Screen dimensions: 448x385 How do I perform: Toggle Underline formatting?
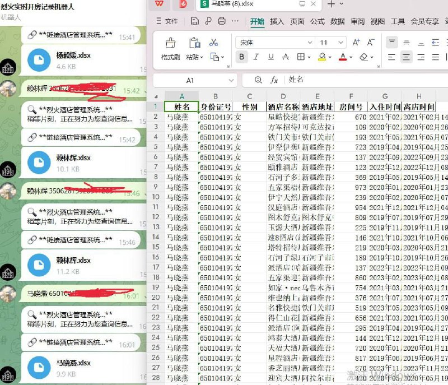pos(270,57)
